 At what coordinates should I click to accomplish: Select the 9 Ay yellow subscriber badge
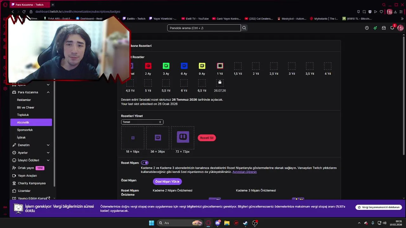(202, 66)
